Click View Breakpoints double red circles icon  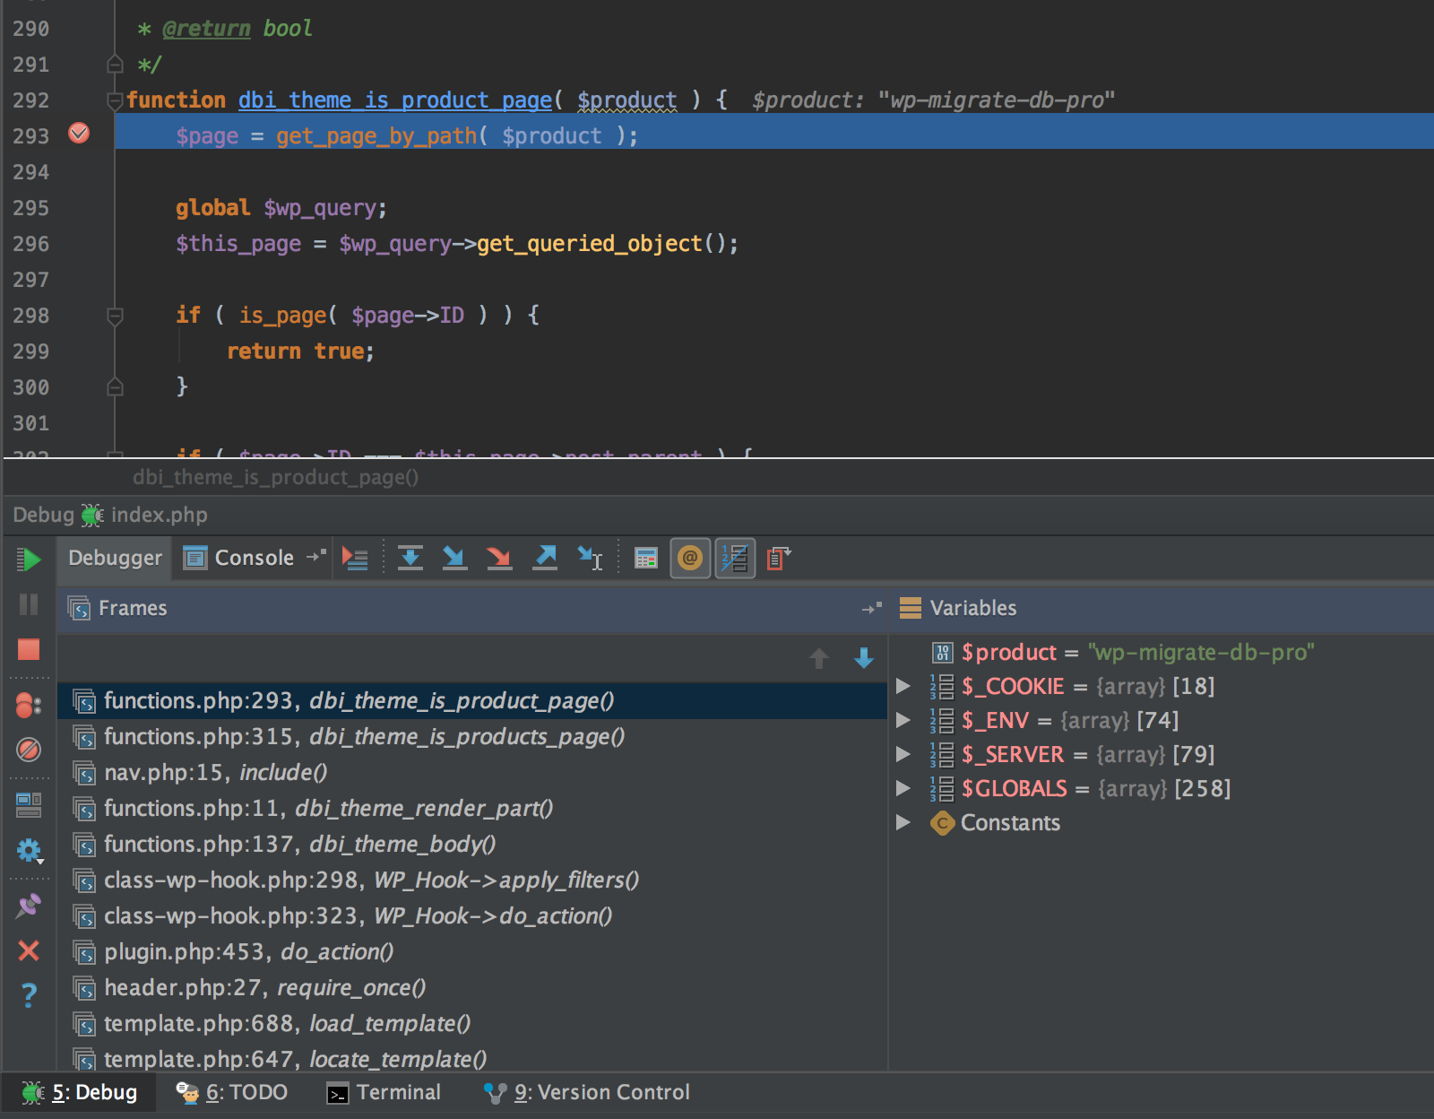(29, 706)
